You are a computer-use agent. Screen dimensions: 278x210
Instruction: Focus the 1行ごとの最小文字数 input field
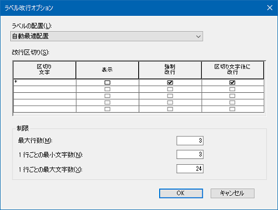[x=190, y=155]
